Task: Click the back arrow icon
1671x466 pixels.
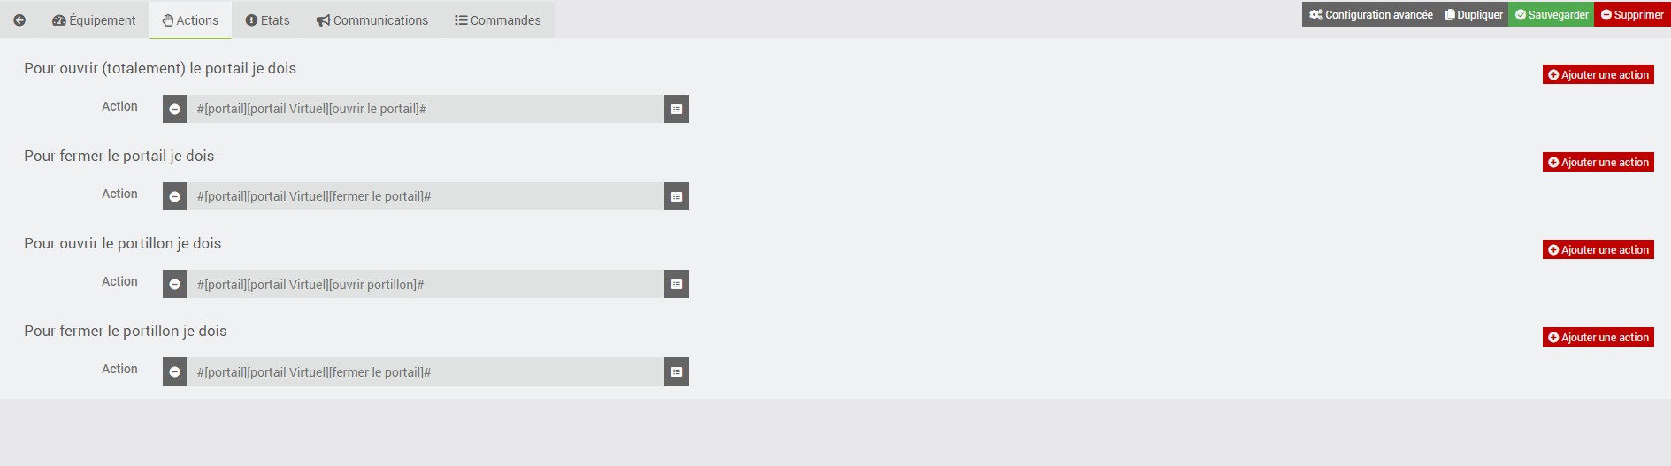Action: coord(19,20)
